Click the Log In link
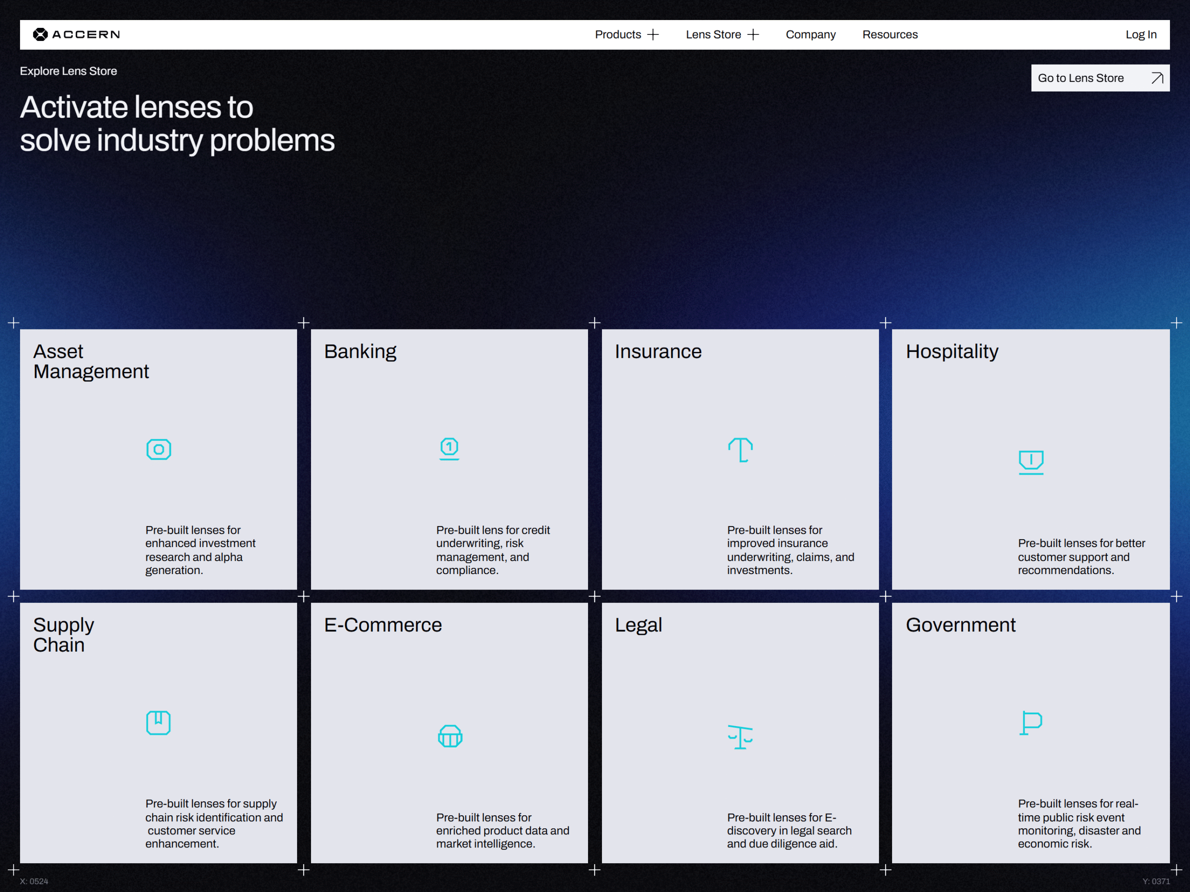 (1141, 34)
